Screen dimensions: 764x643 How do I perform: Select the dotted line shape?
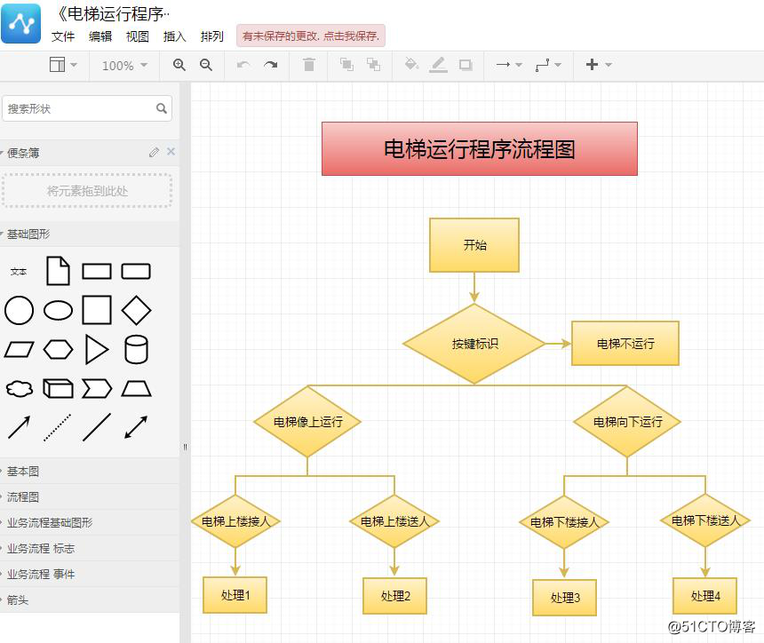point(58,428)
